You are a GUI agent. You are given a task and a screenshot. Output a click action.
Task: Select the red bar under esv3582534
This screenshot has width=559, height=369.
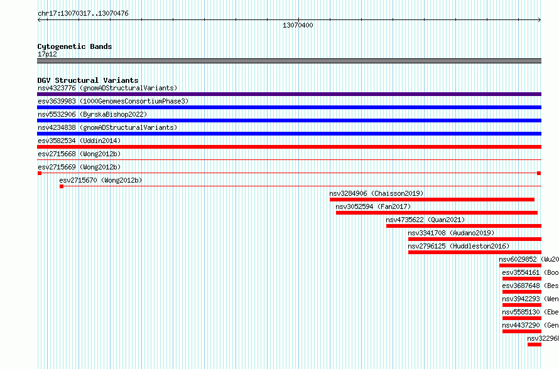289,147
